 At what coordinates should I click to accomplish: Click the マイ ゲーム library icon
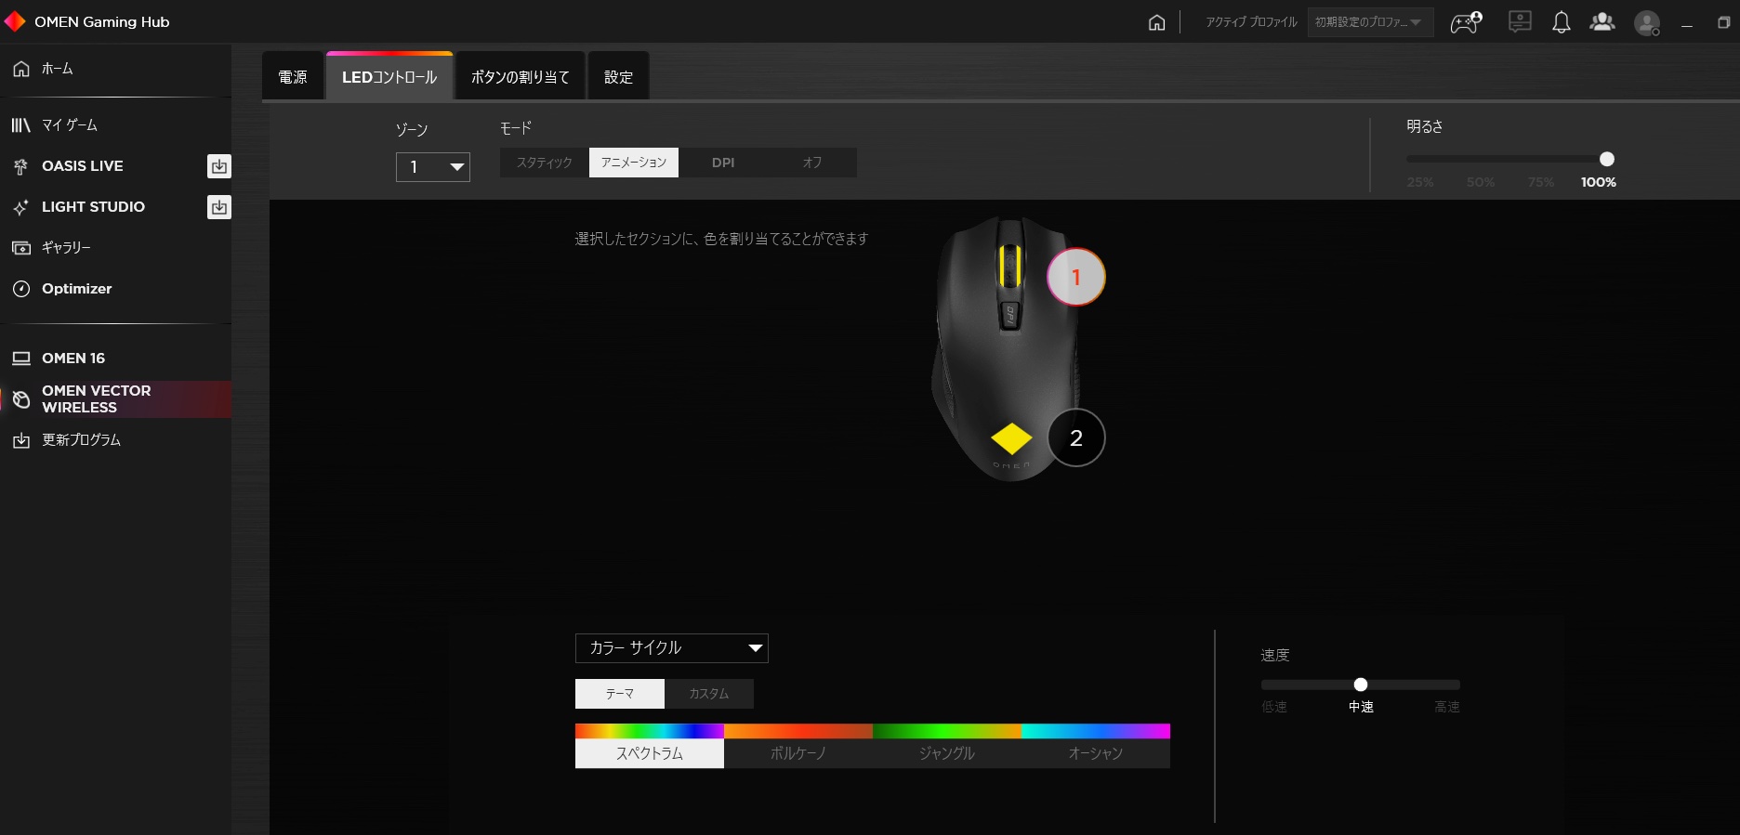pos(20,125)
